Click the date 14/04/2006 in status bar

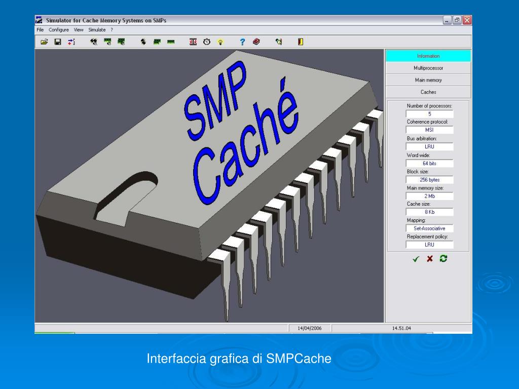(310, 328)
